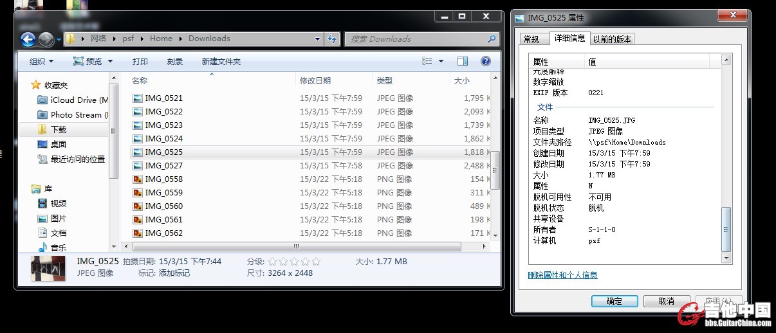Expand the 预览 dropdown arrow
The height and width of the screenshot is (333, 776).
click(x=110, y=61)
